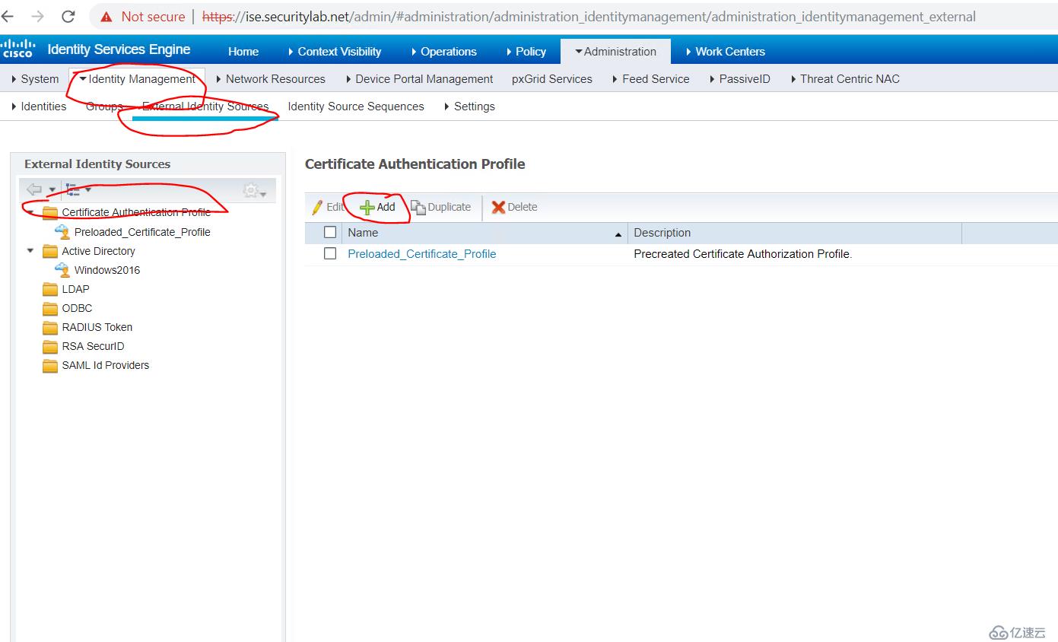Open pxGrid Services
This screenshot has width=1058, height=642.
point(552,79)
